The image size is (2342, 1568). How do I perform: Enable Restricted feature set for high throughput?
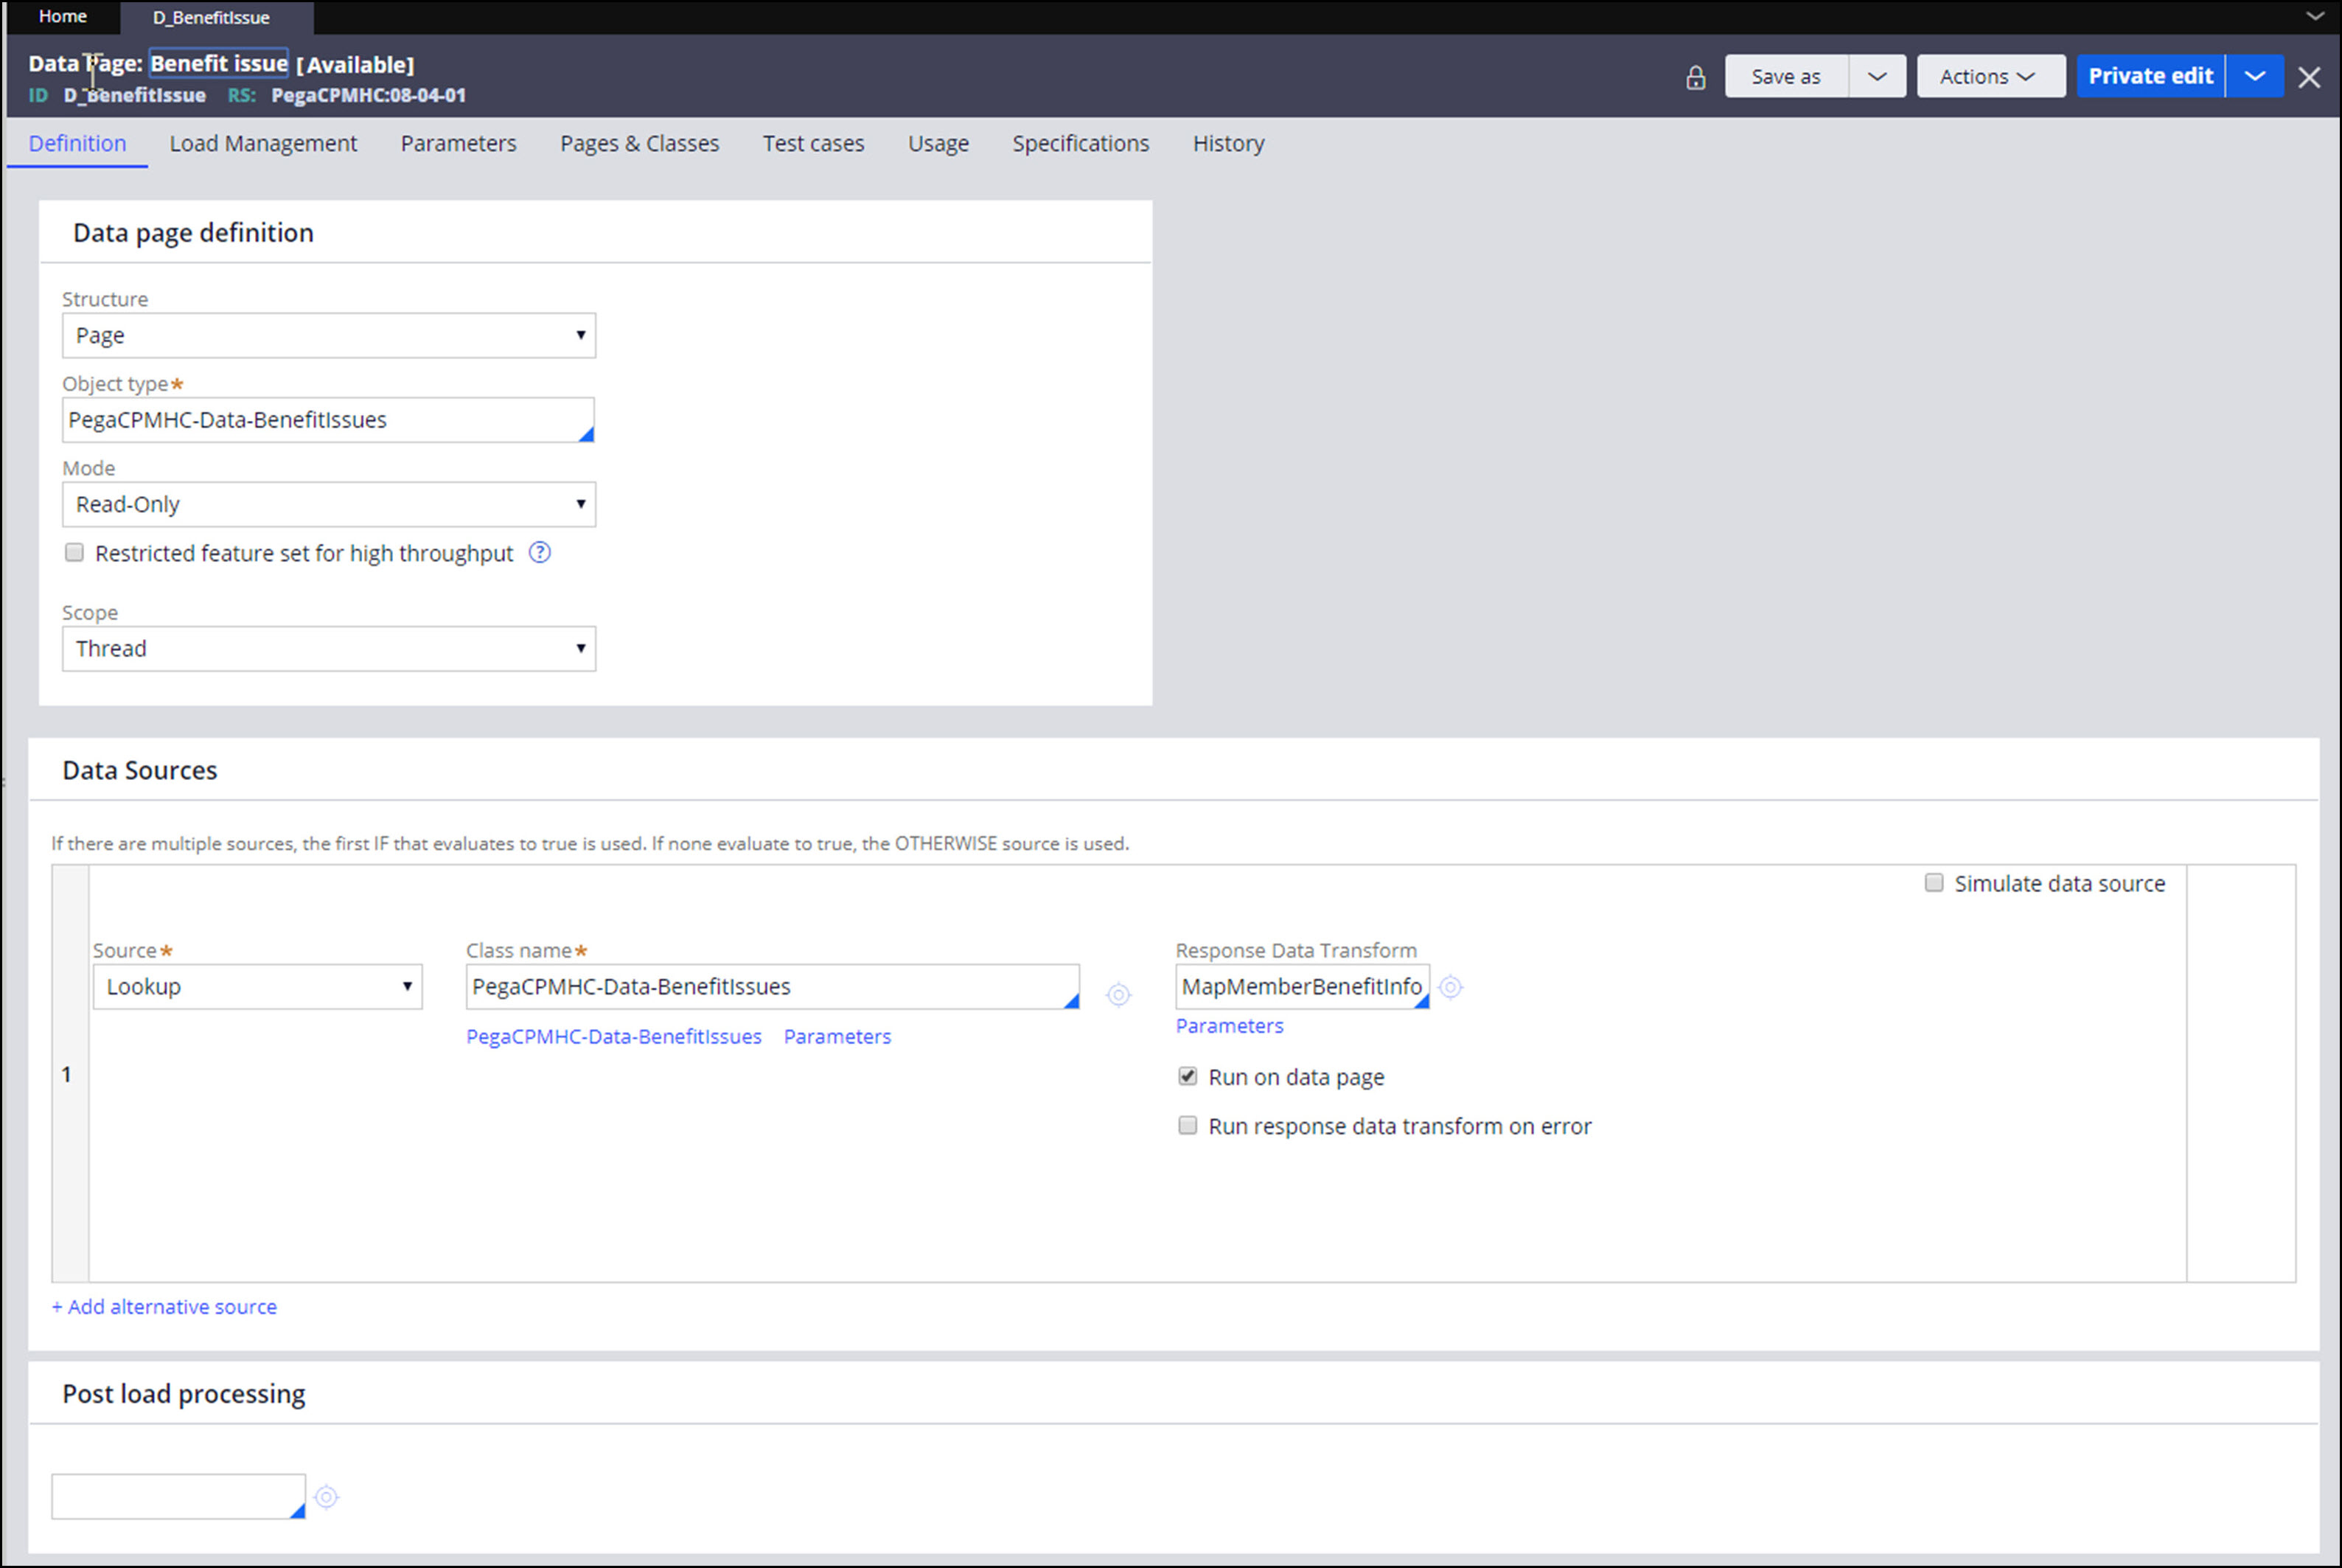74,552
